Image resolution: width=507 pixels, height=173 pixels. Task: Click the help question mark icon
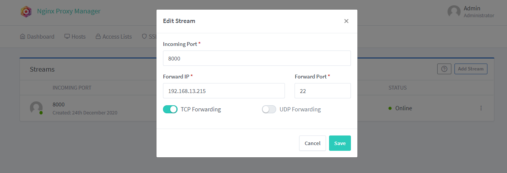tap(444, 69)
